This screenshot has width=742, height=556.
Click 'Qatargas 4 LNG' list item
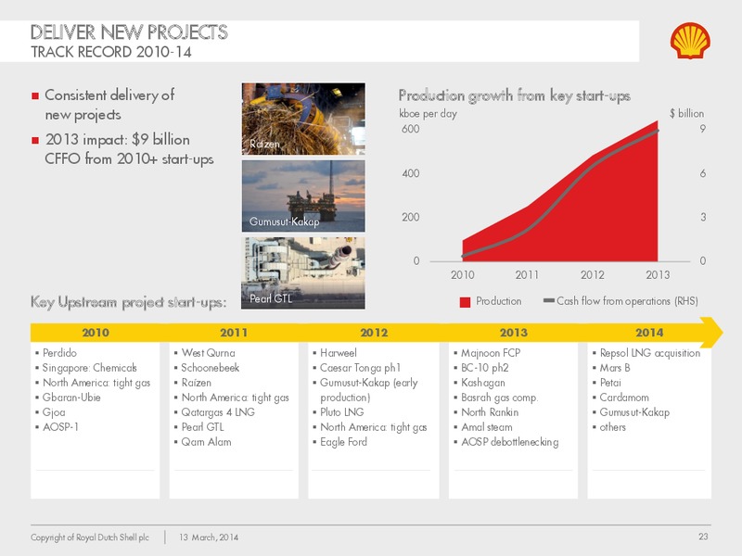(218, 412)
